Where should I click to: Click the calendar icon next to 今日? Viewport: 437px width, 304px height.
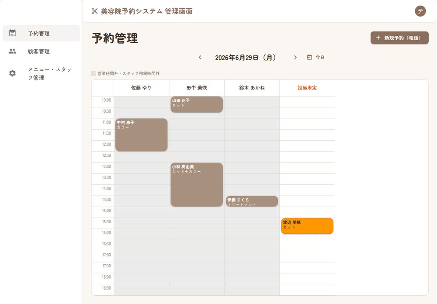[x=309, y=57]
